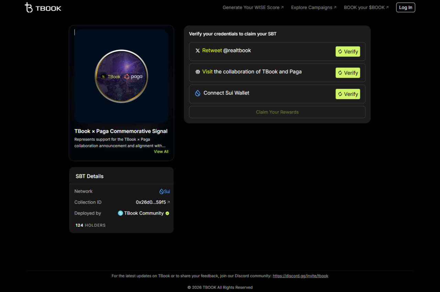Open BOOK your $BOOK navigation link

click(366, 8)
